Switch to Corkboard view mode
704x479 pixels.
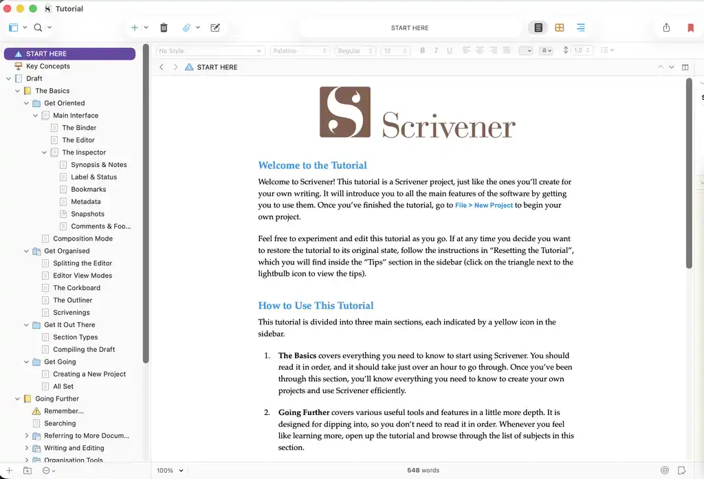pyautogui.click(x=560, y=27)
